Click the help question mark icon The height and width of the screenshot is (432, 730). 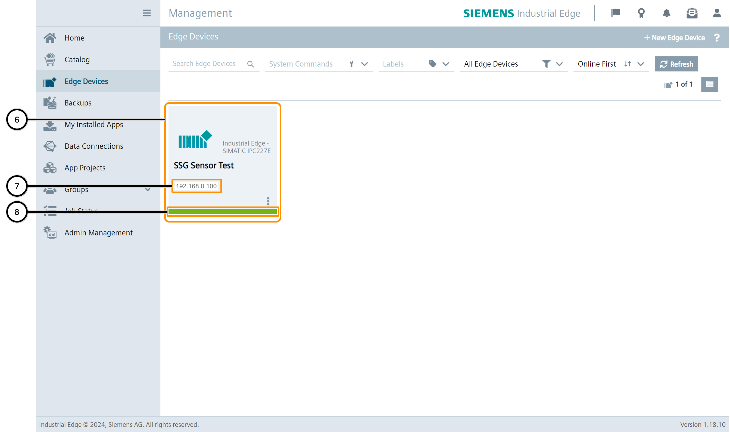tap(717, 37)
